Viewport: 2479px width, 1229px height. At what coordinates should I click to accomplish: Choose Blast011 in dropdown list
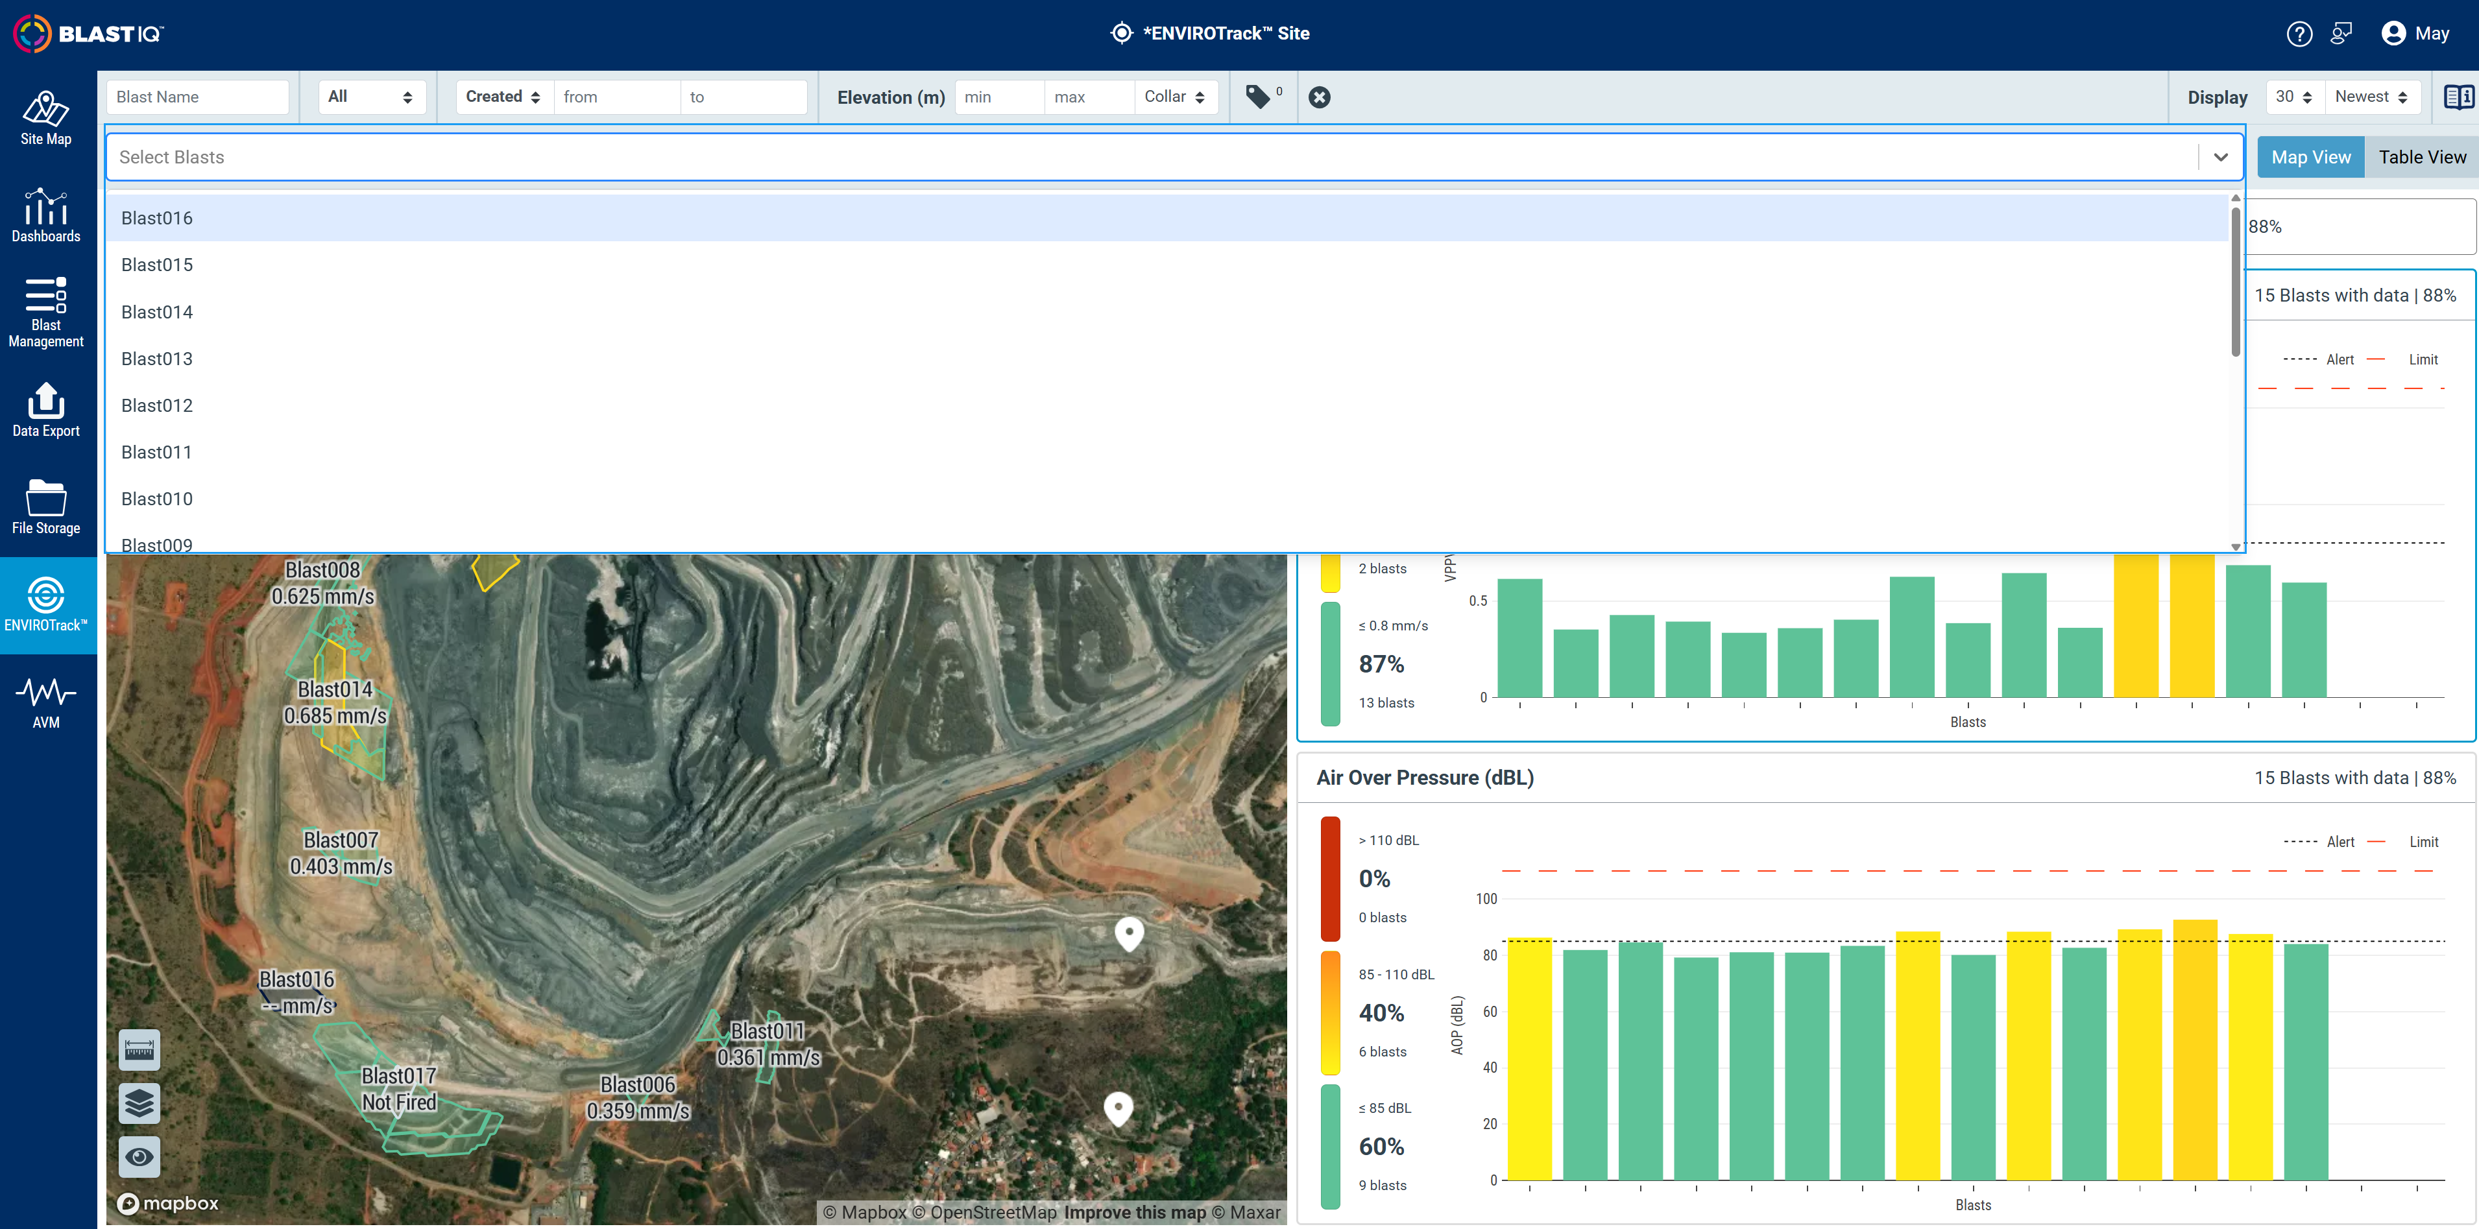pyautogui.click(x=1167, y=452)
